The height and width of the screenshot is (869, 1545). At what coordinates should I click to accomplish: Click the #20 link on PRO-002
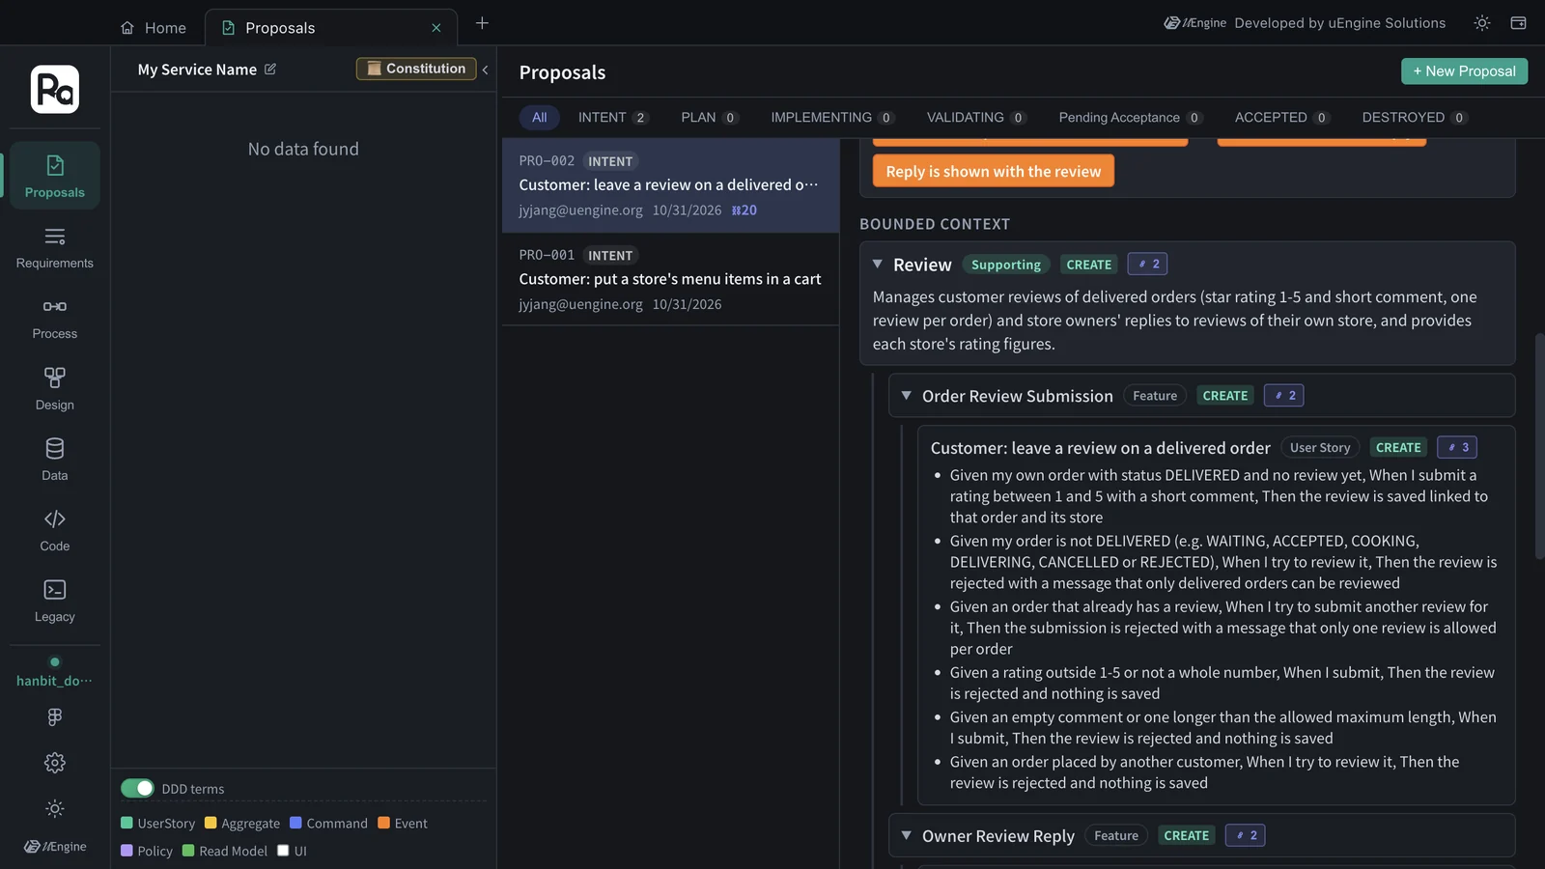[x=744, y=210]
